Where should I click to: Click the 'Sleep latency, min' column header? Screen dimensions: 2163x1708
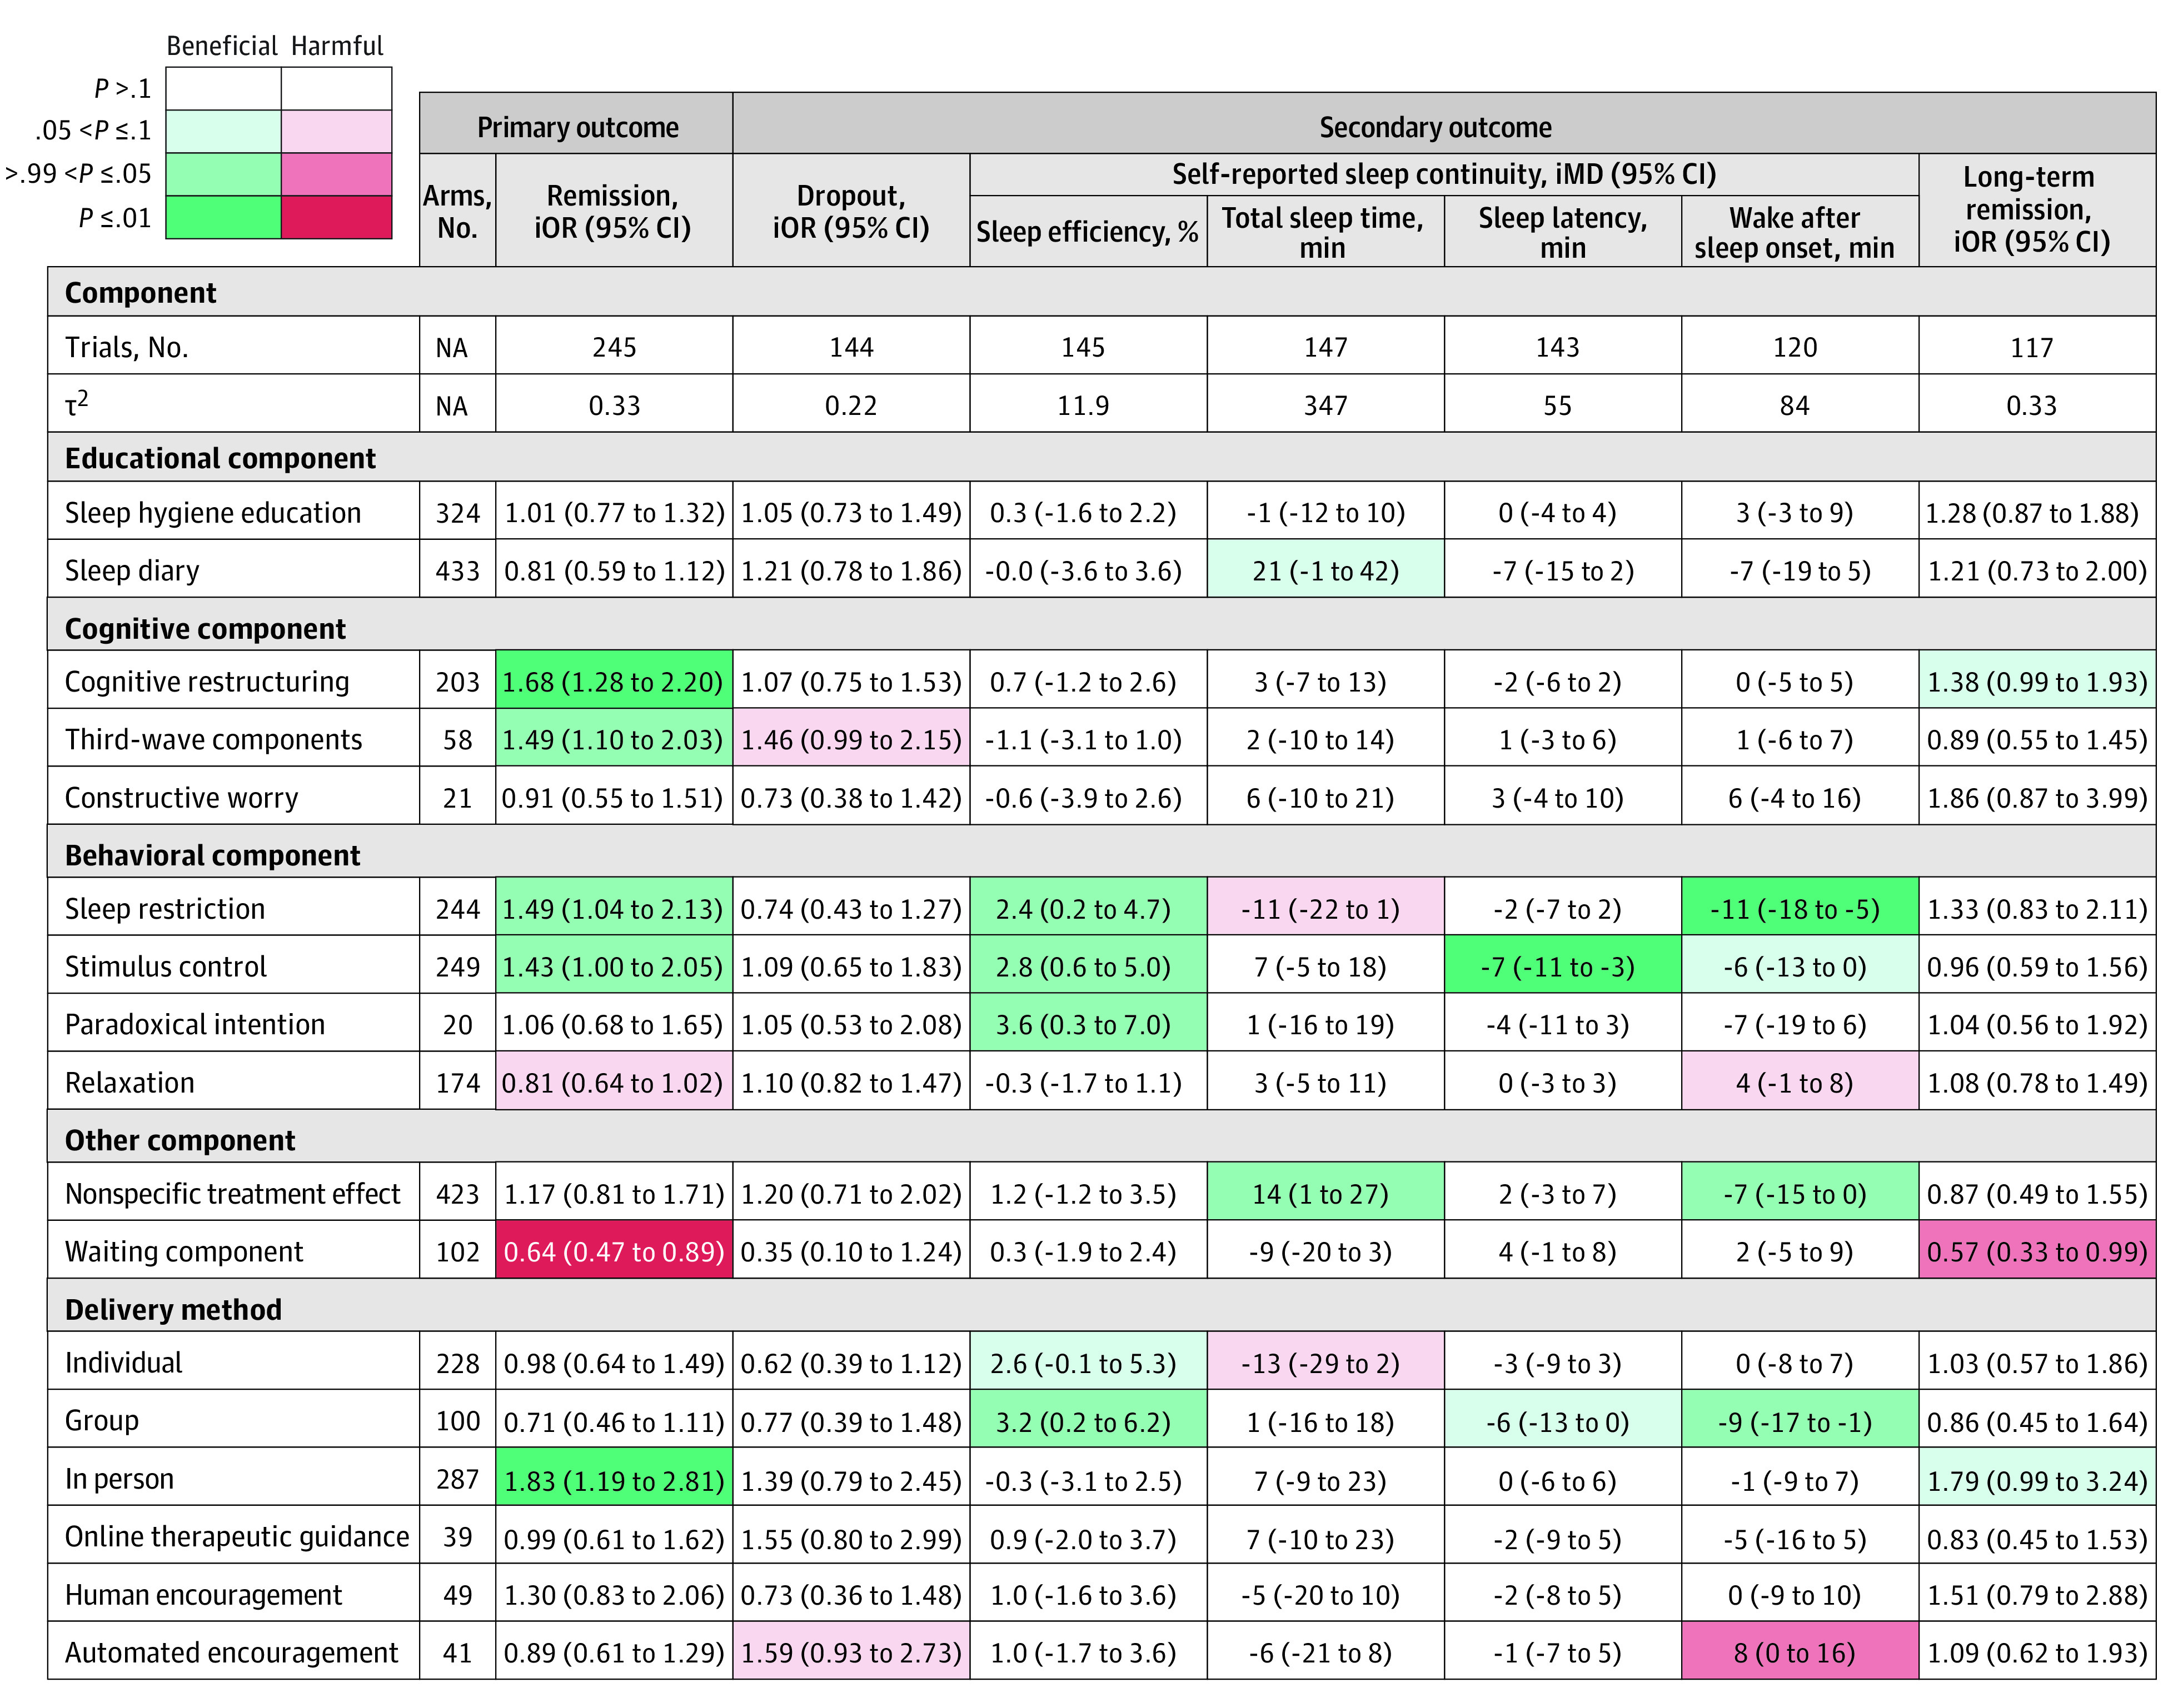tap(1562, 231)
